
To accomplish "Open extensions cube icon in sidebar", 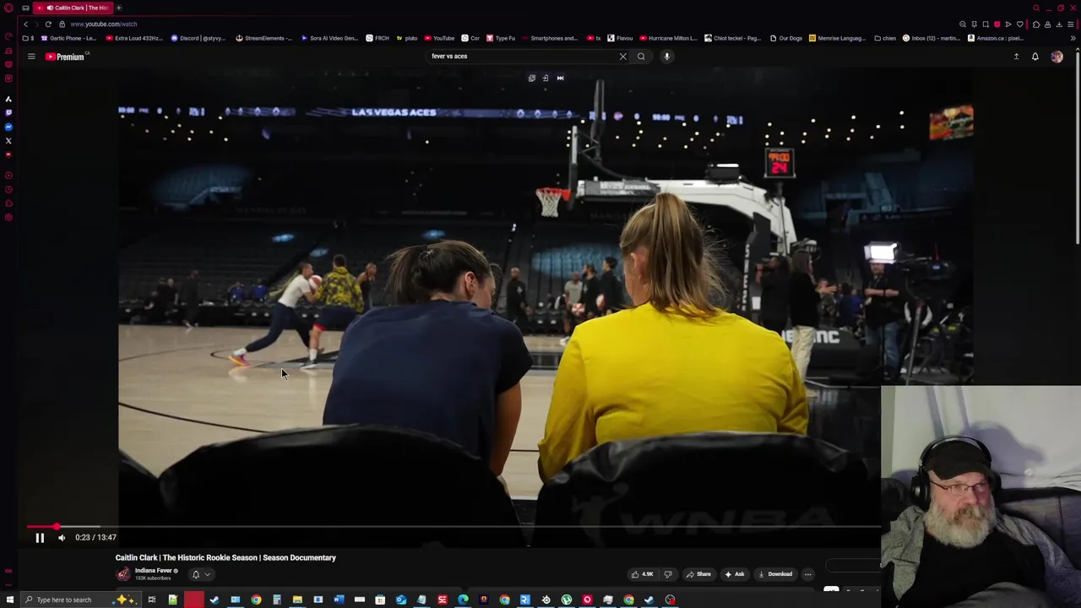I will (8, 204).
